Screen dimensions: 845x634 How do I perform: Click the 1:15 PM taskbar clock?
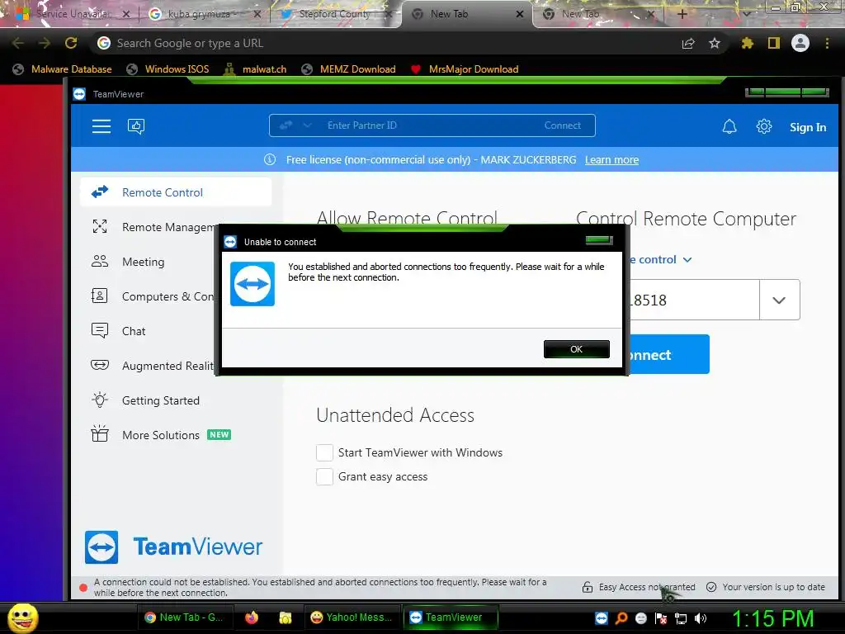tap(772, 618)
